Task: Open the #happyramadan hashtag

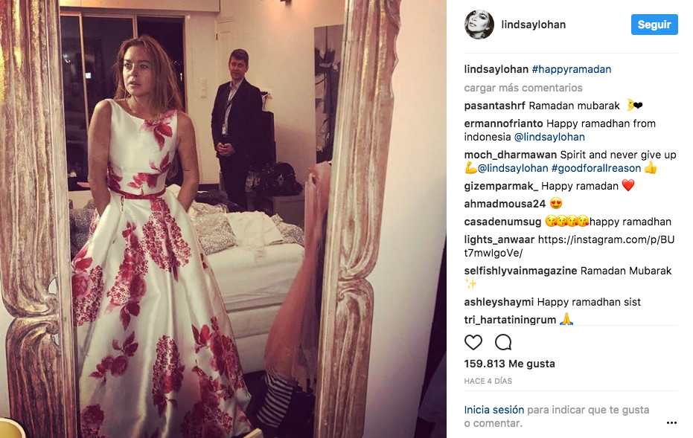Action: [x=572, y=69]
